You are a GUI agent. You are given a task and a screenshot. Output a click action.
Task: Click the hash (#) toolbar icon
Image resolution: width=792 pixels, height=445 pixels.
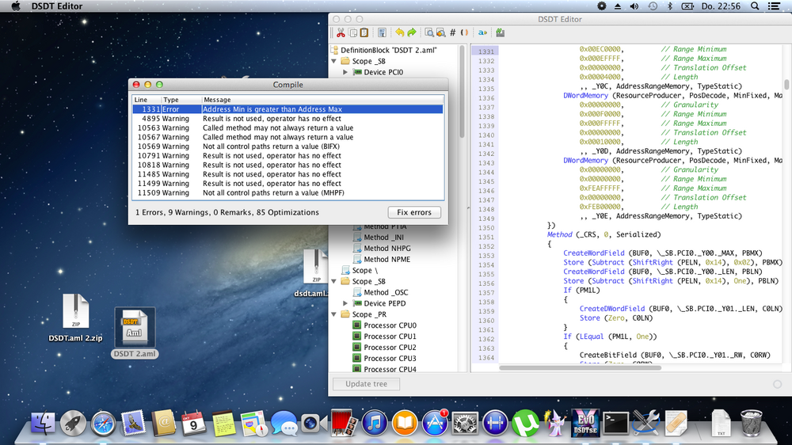[452, 32]
